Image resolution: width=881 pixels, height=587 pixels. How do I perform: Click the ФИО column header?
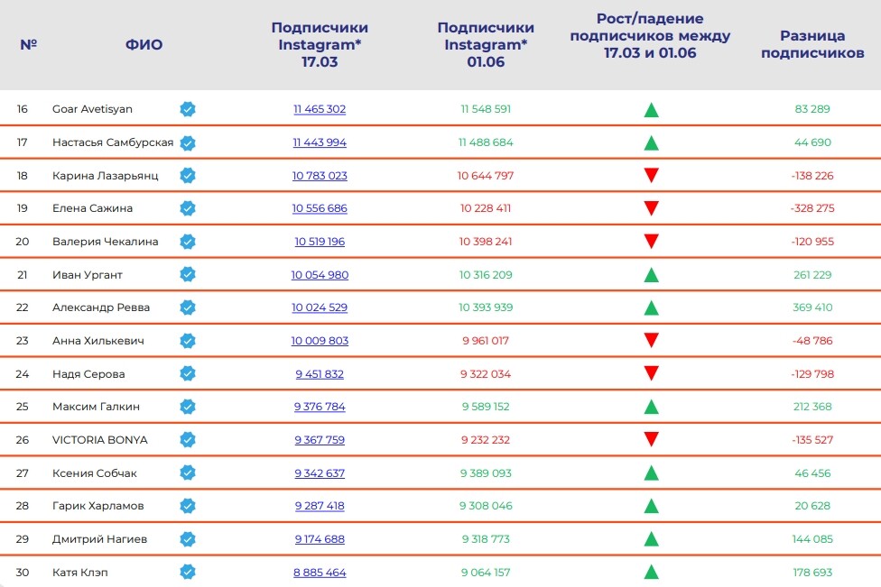(144, 44)
